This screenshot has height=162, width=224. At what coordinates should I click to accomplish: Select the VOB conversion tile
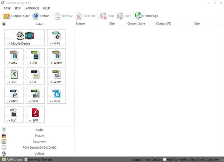(35, 95)
